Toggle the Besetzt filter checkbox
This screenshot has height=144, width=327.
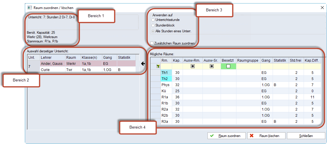coord(228,66)
